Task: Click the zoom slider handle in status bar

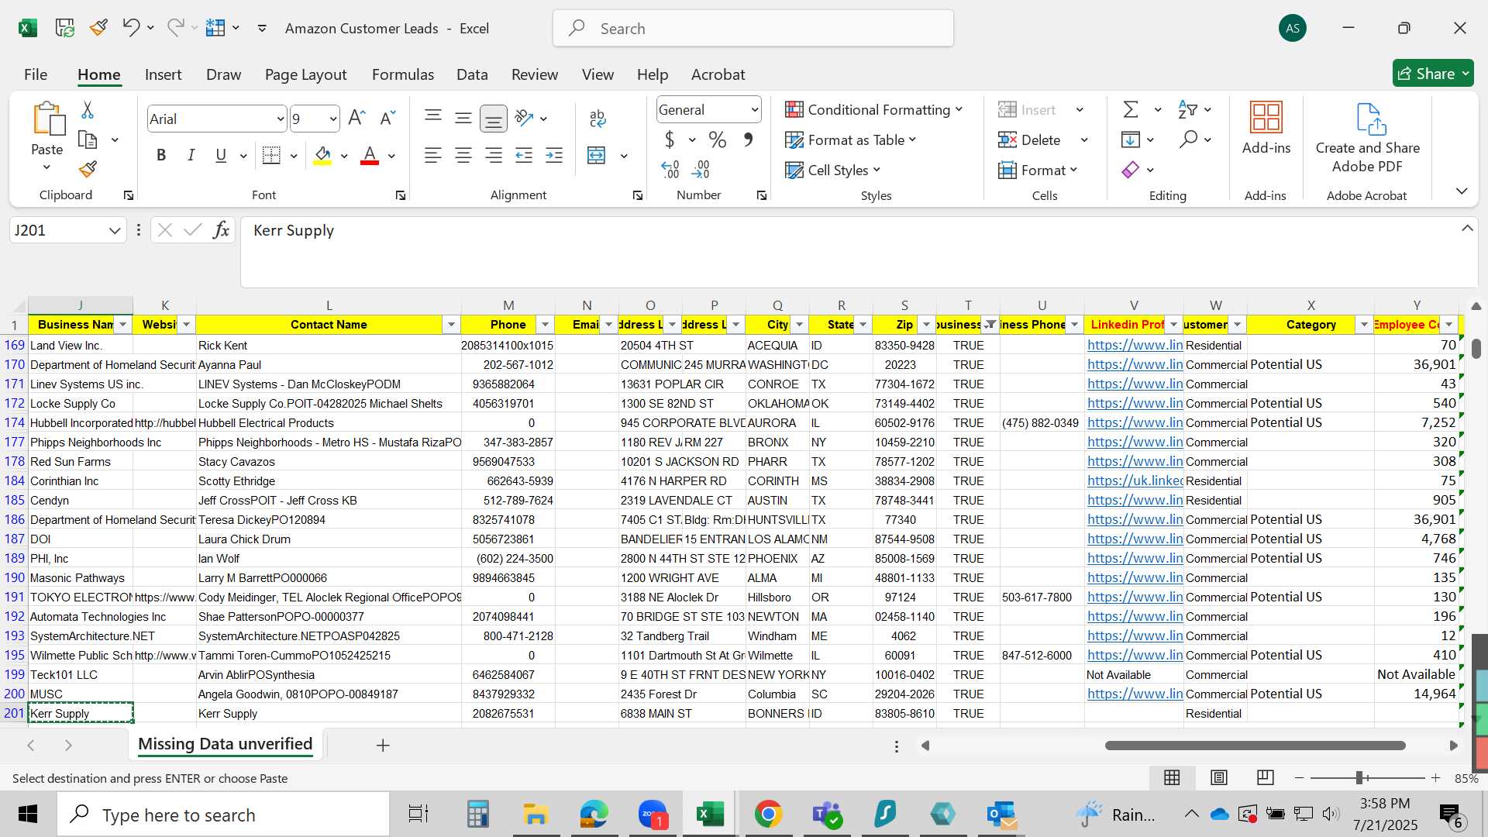Action: click(x=1359, y=778)
